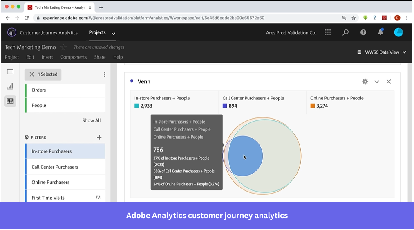Open a new browser tab
The height and width of the screenshot is (230, 414).
click(x=101, y=7)
